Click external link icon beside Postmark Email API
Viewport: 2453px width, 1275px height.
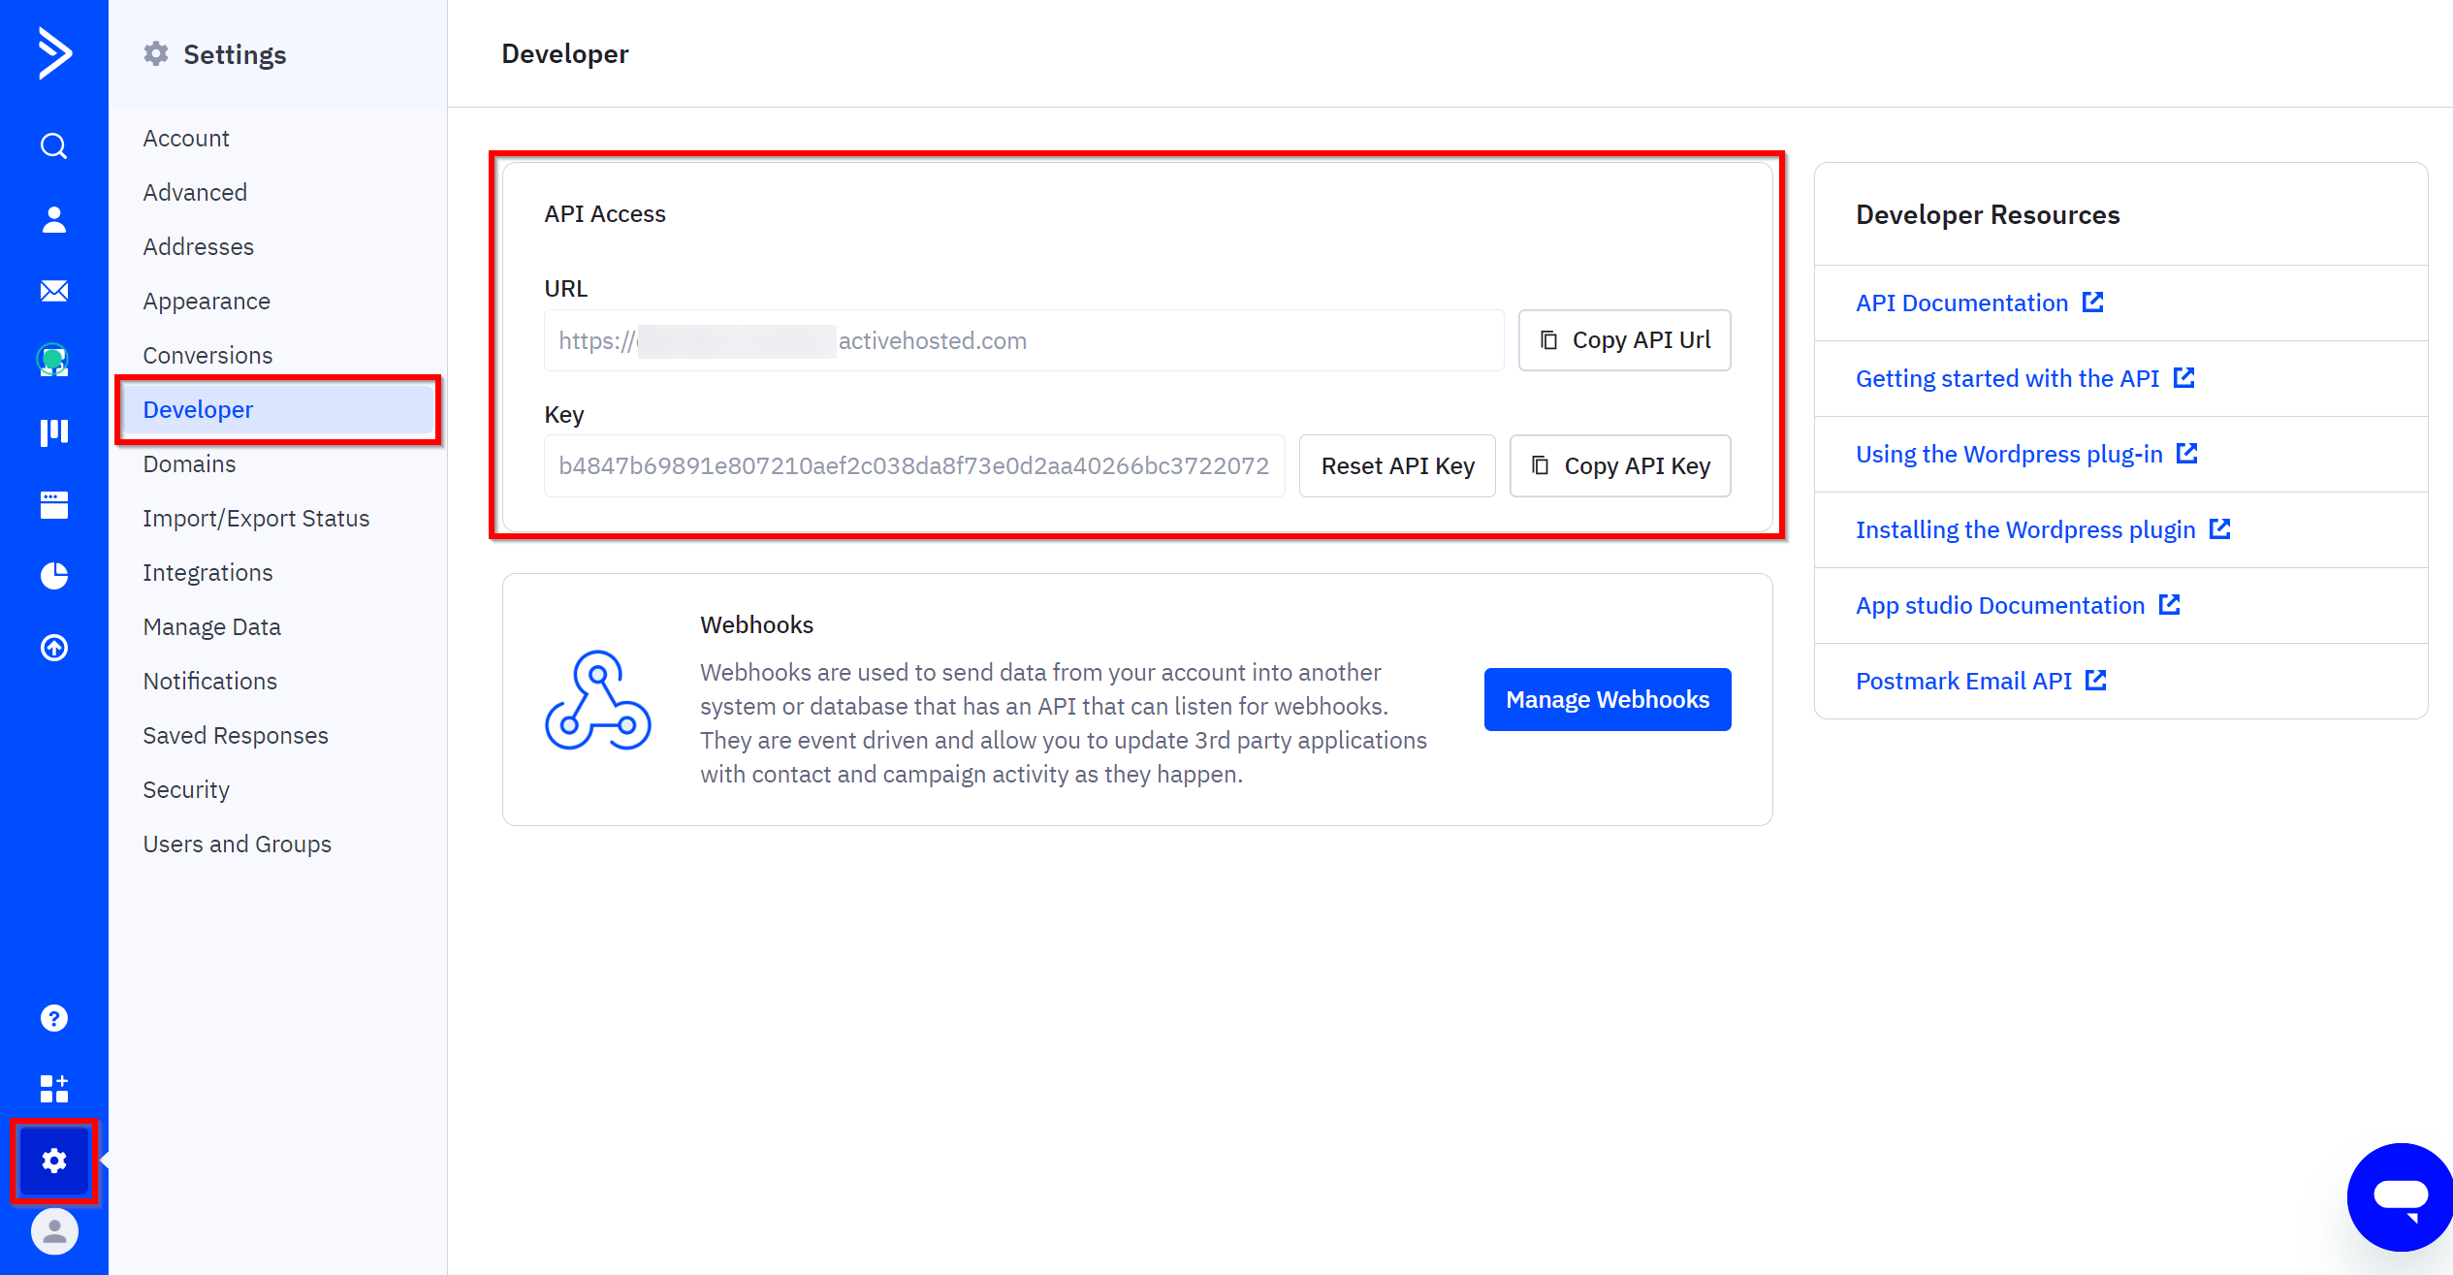pos(2096,681)
